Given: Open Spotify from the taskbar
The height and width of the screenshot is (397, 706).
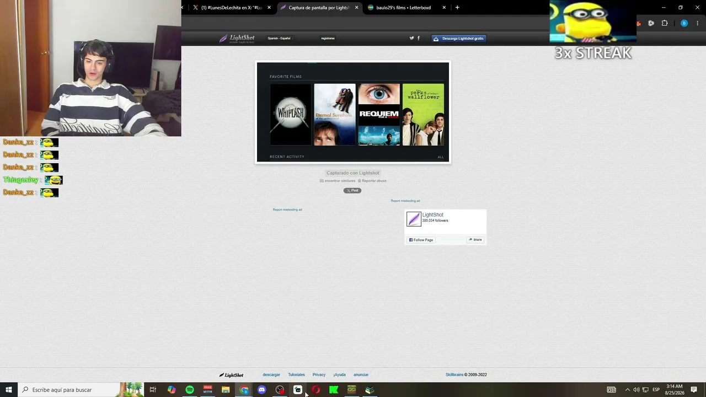Looking at the screenshot, I should pos(190,390).
